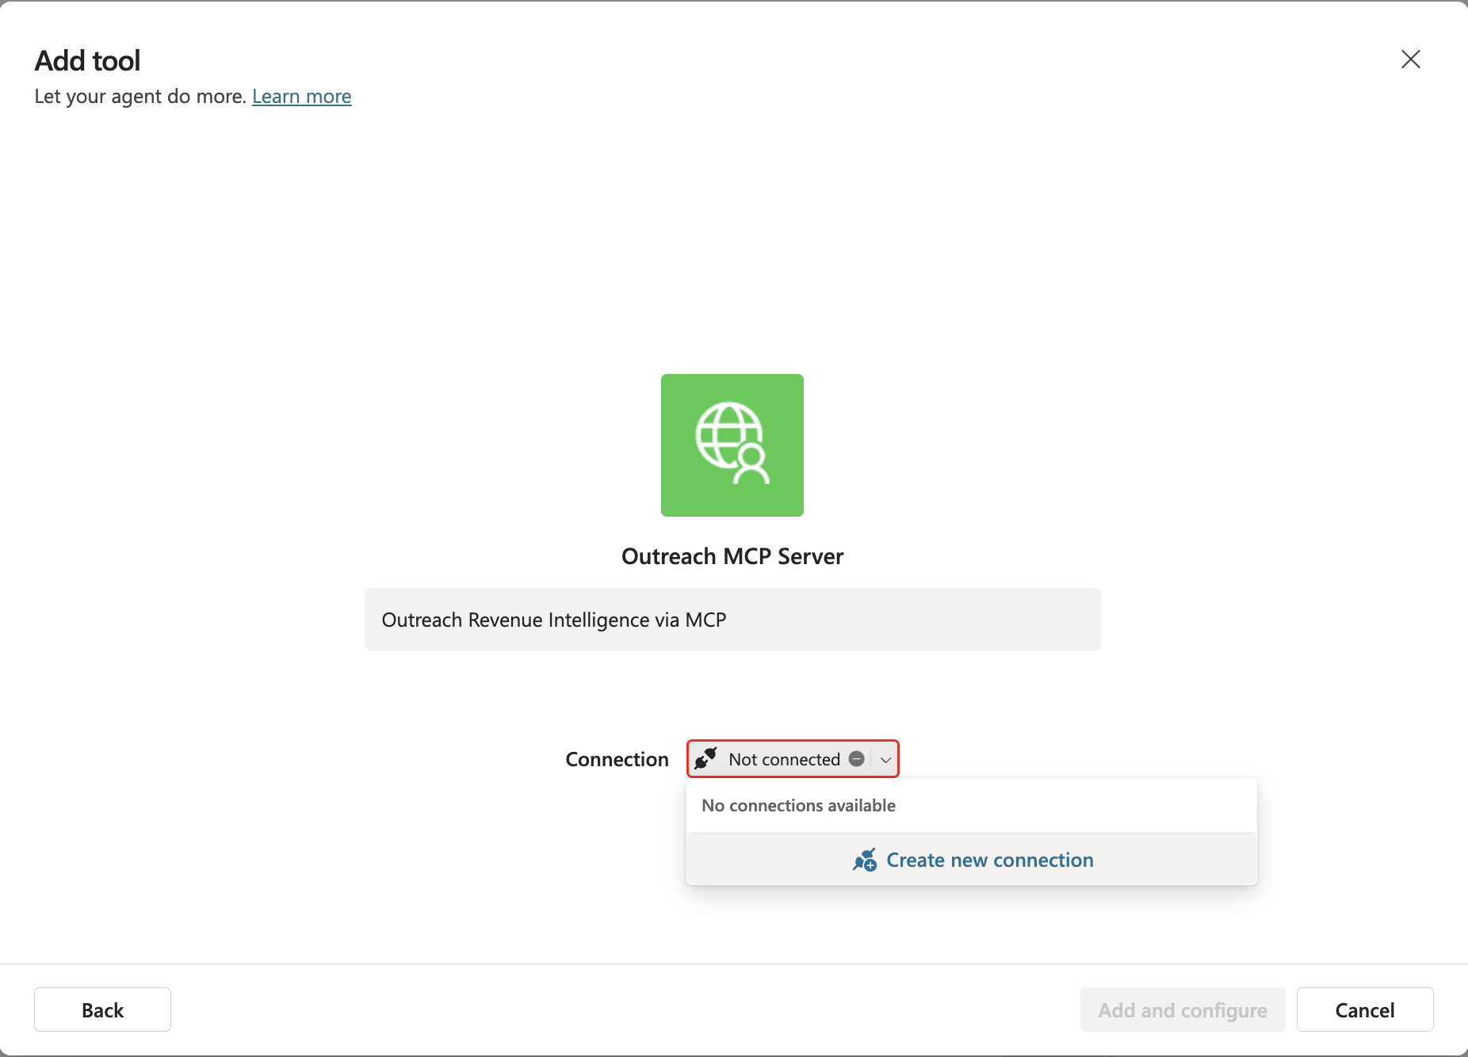Click the Create new connection plug-plus icon
The height and width of the screenshot is (1057, 1468).
point(865,860)
